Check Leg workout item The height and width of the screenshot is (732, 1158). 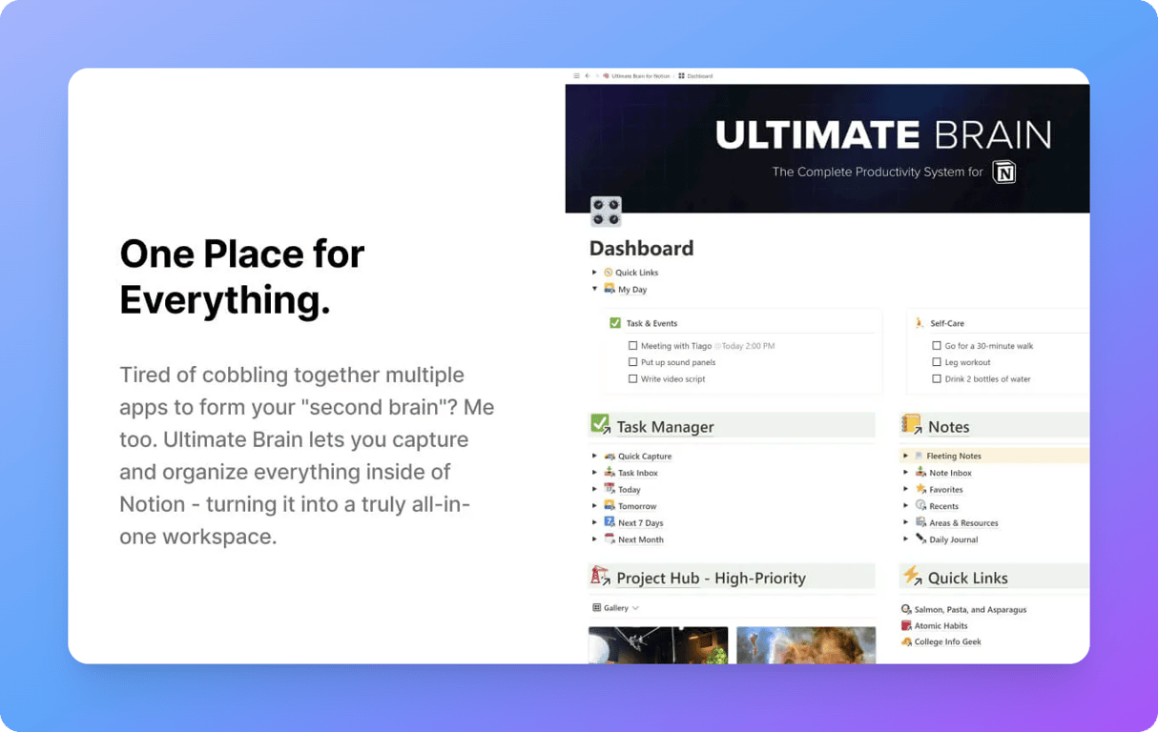pos(937,362)
